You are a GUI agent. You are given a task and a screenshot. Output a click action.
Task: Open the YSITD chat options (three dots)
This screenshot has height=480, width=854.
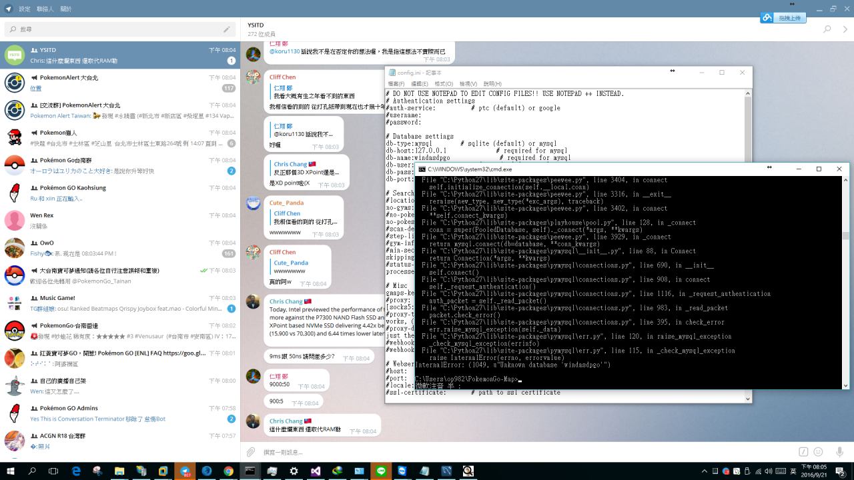(x=845, y=29)
